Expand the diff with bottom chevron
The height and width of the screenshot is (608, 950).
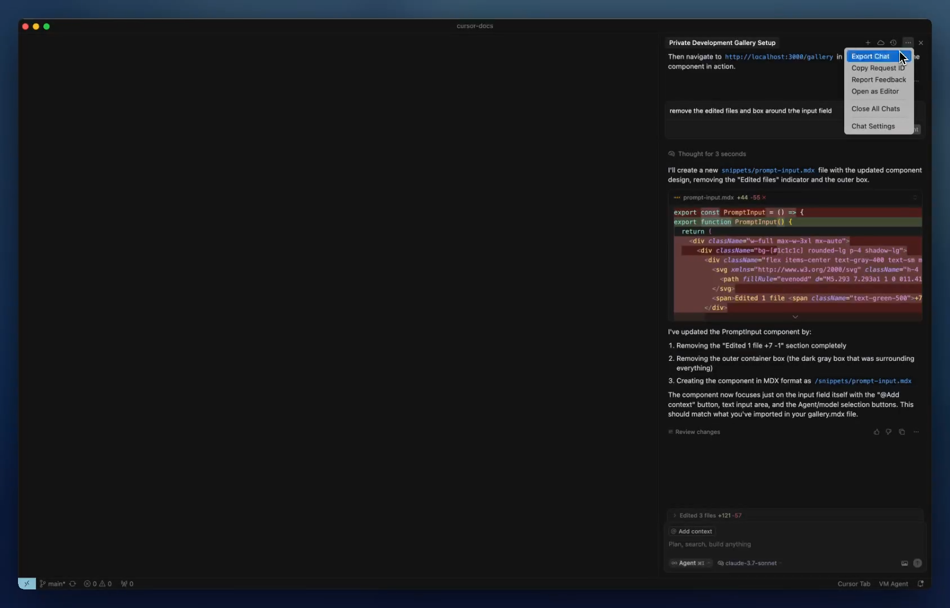(795, 317)
